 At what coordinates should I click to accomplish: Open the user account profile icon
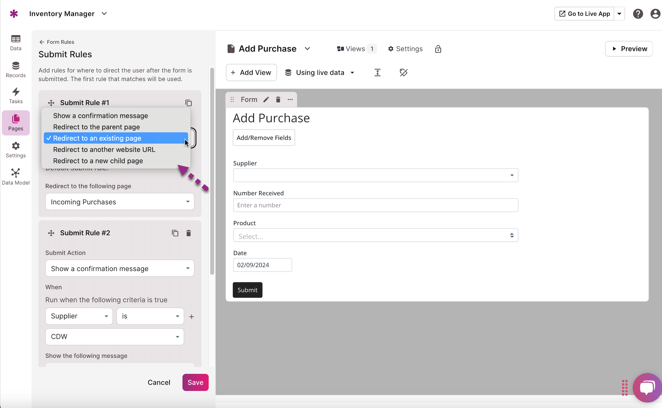click(655, 14)
